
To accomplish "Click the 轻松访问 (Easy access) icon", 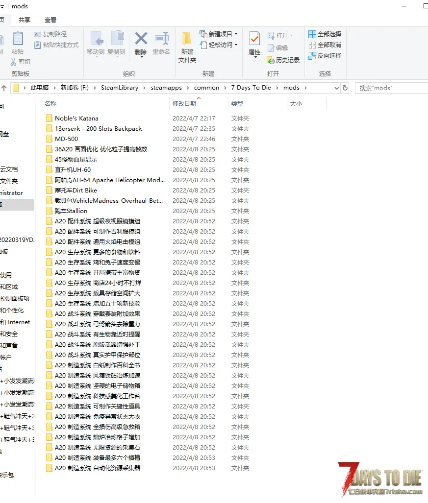I will pos(203,45).
